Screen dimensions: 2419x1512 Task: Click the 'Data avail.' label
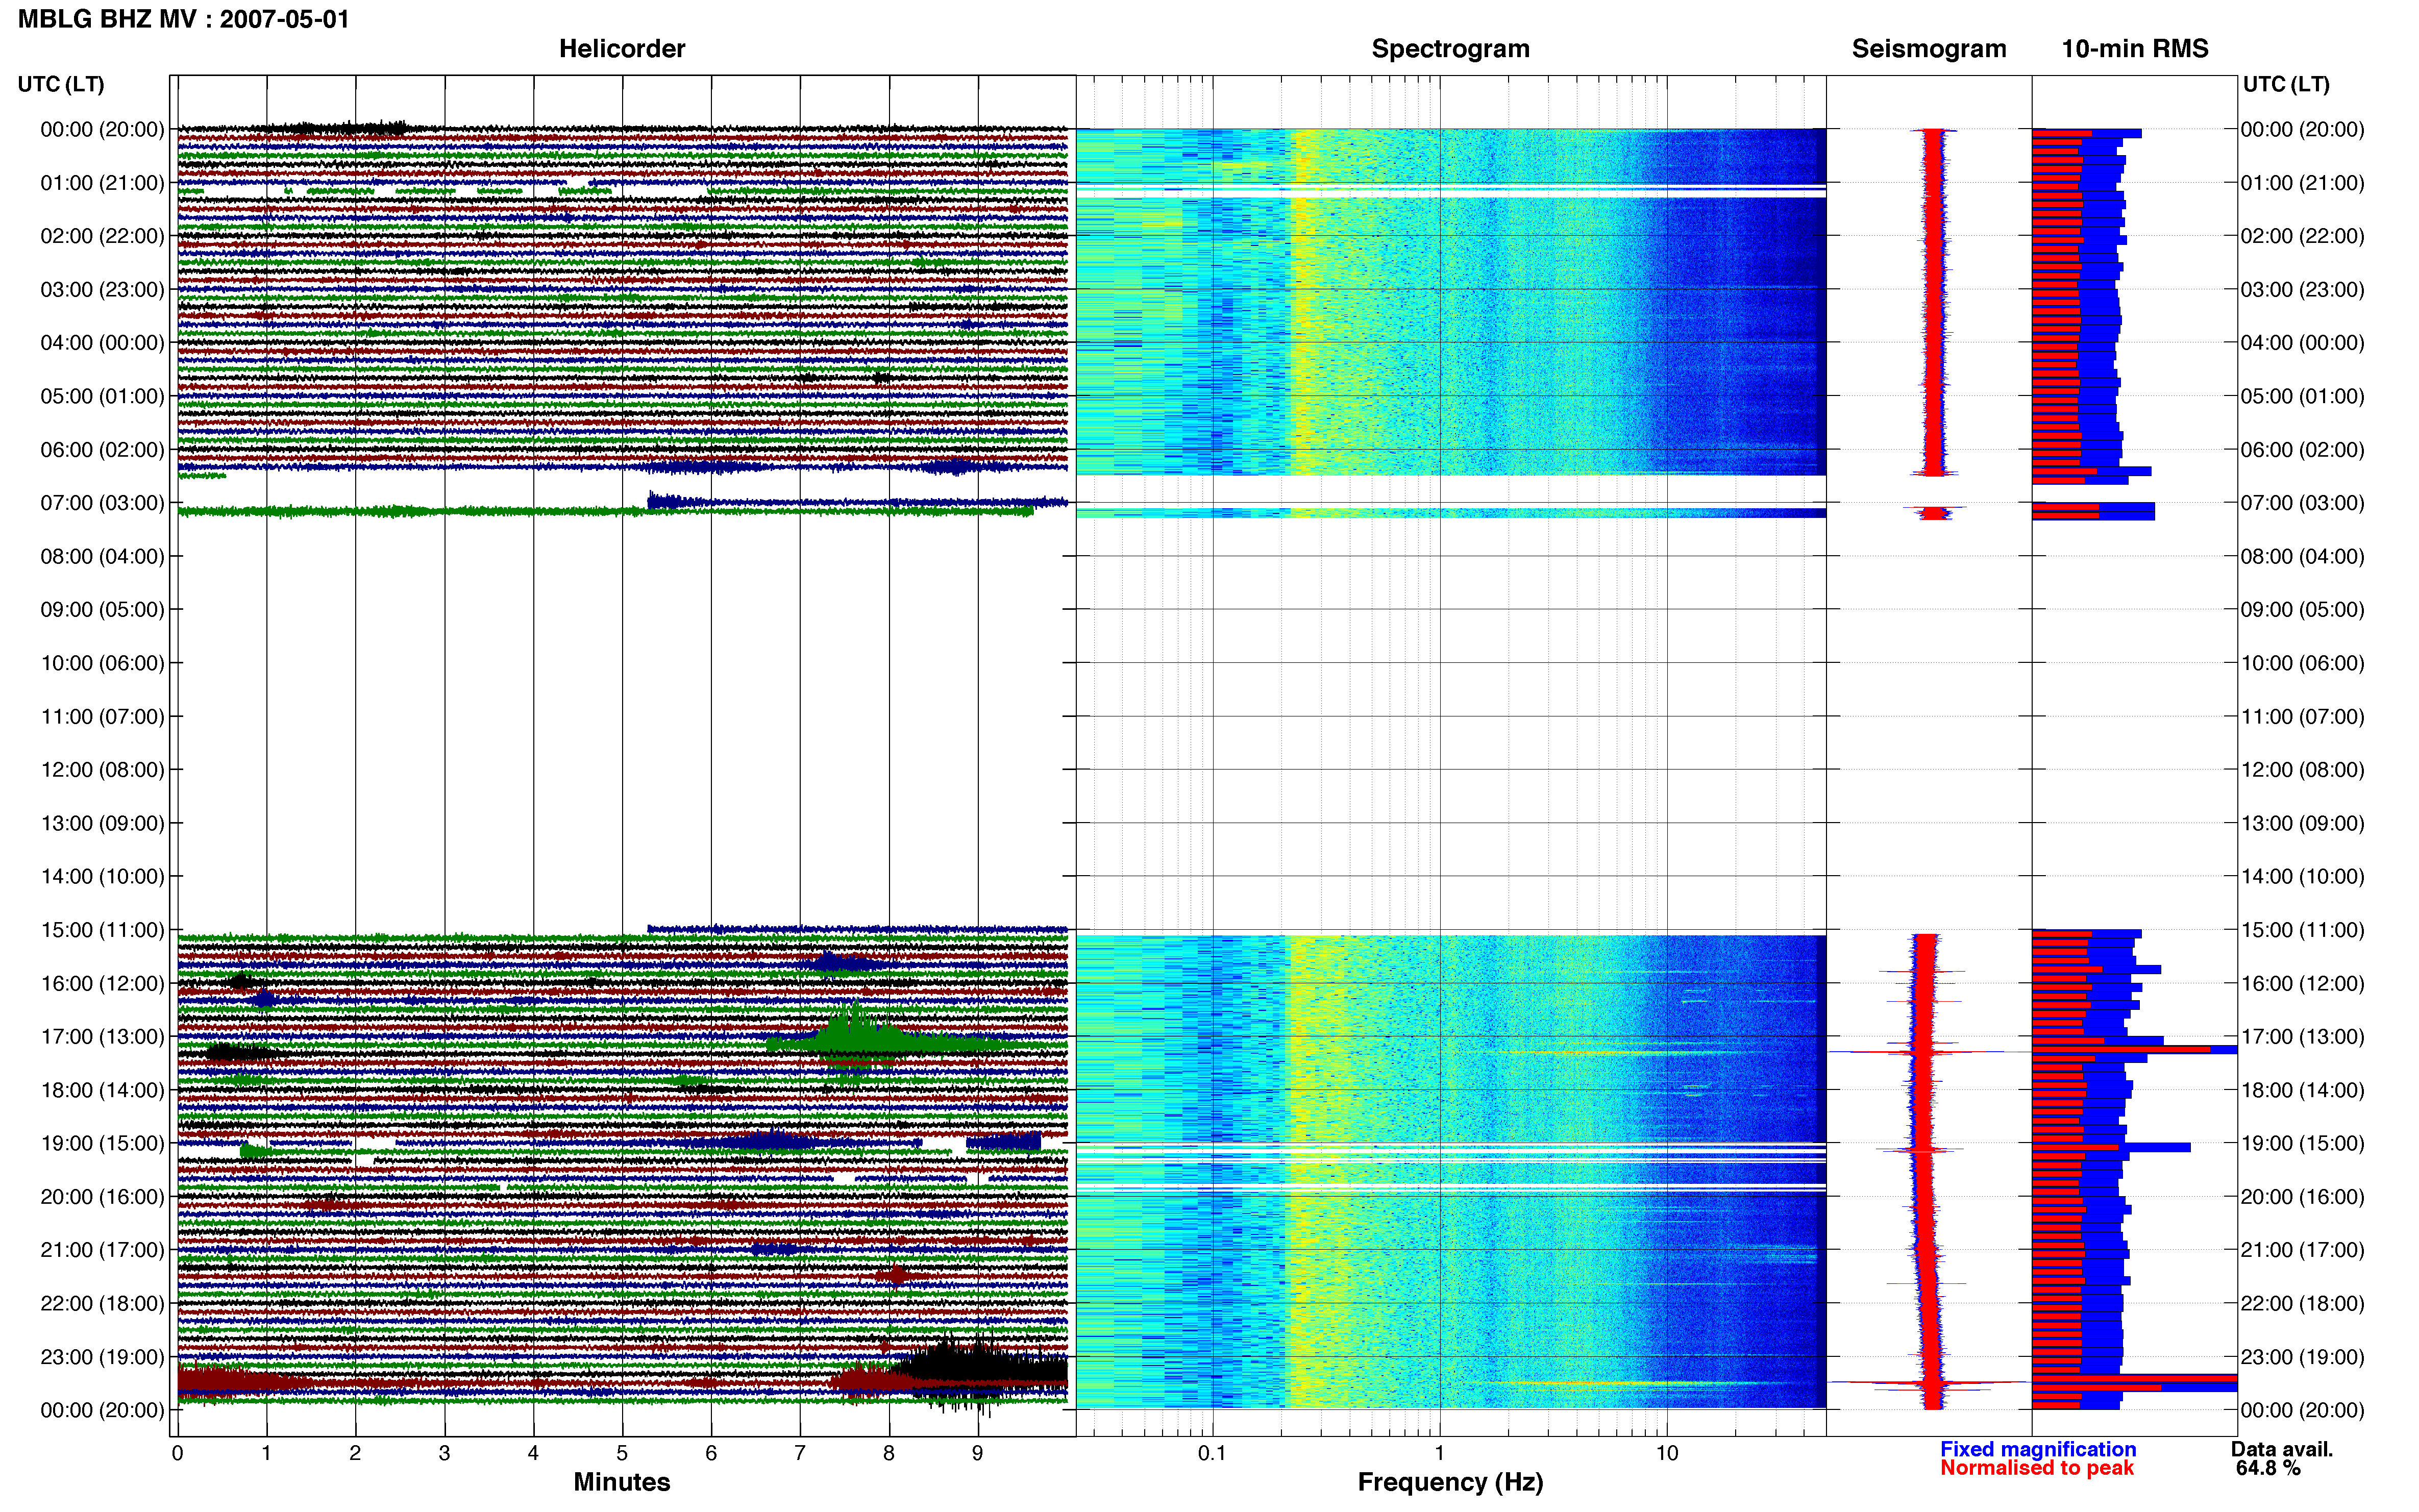pos(2281,1449)
